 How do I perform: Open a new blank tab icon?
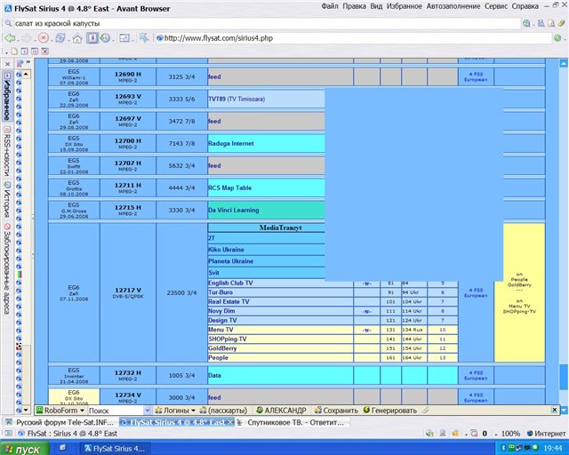(x=14, y=52)
